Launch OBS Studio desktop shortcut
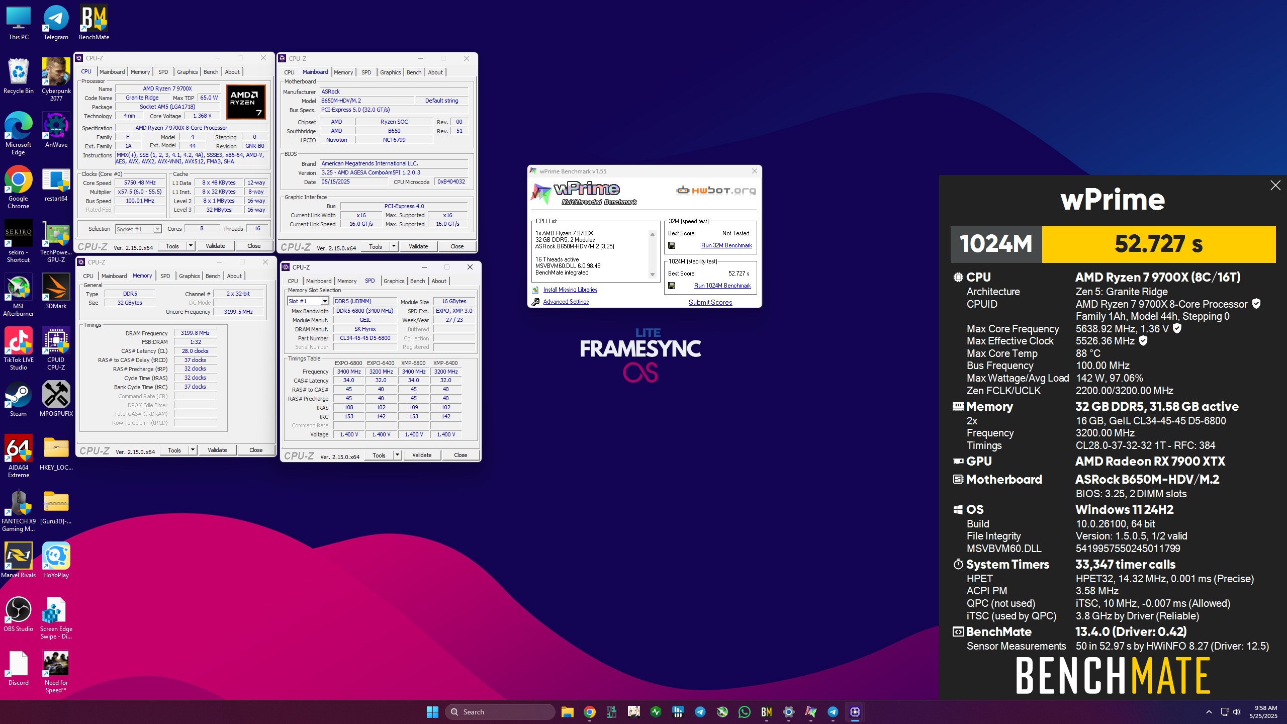The image size is (1287, 724). 19,614
